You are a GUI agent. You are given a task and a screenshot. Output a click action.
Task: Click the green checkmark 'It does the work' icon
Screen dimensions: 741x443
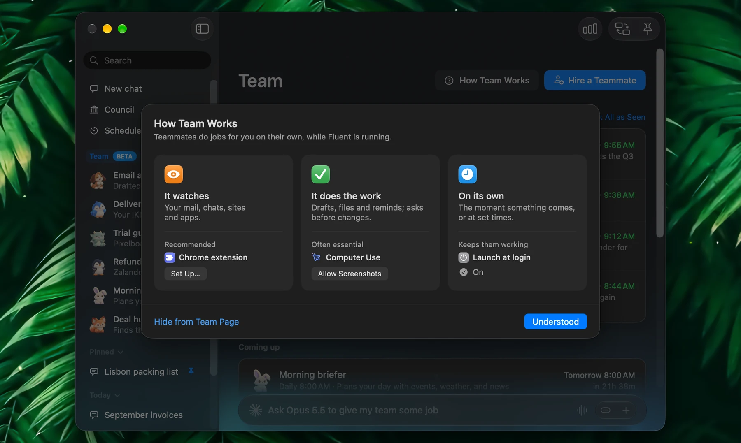coord(321,174)
